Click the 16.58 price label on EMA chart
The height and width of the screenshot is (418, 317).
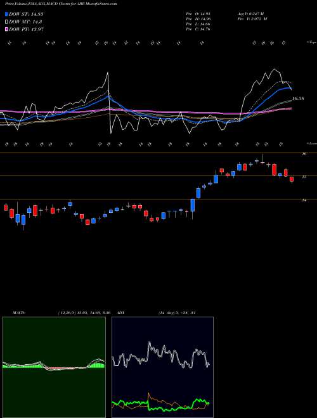(x=298, y=98)
